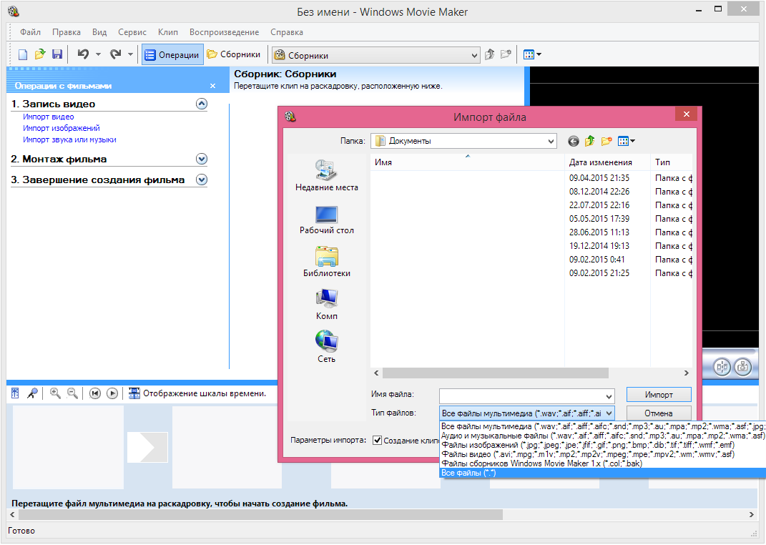Viewport: 766px width, 545px height.
Task: Select Файлы сборников Windows Movie Maker option
Action: [x=603, y=463]
